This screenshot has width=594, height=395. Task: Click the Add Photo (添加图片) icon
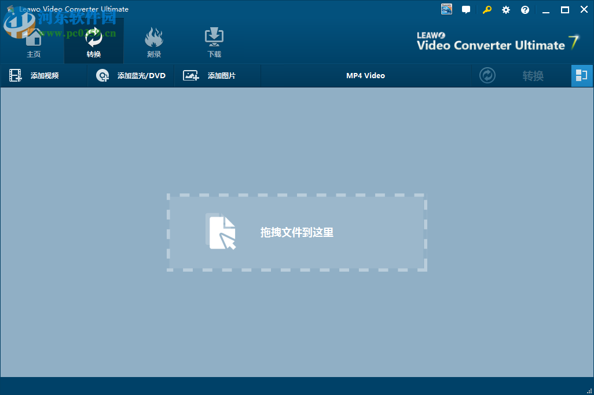pyautogui.click(x=190, y=75)
